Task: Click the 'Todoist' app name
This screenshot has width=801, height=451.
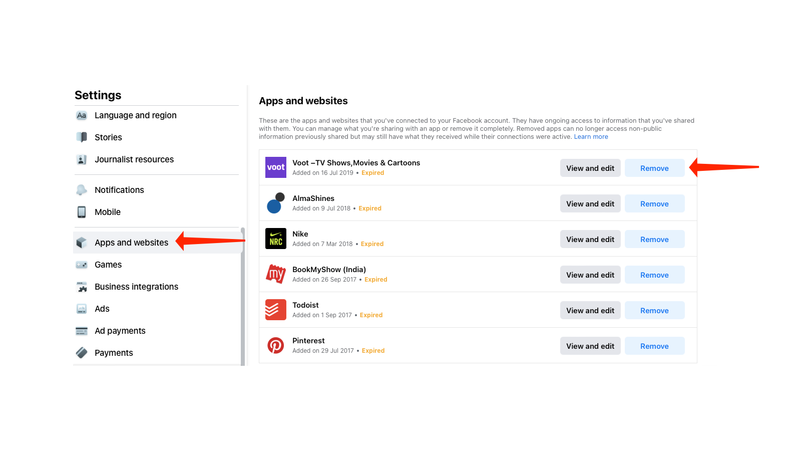Action: point(305,305)
